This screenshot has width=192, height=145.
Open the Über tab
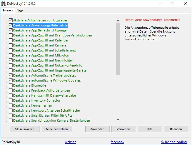click(20, 11)
